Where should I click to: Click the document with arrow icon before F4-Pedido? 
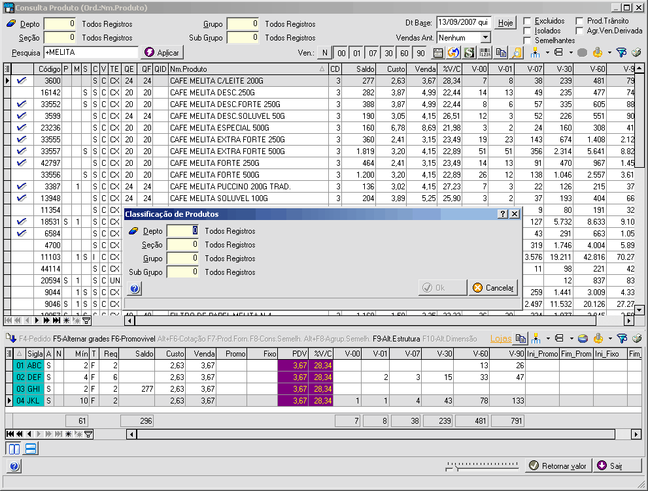[x=10, y=338]
